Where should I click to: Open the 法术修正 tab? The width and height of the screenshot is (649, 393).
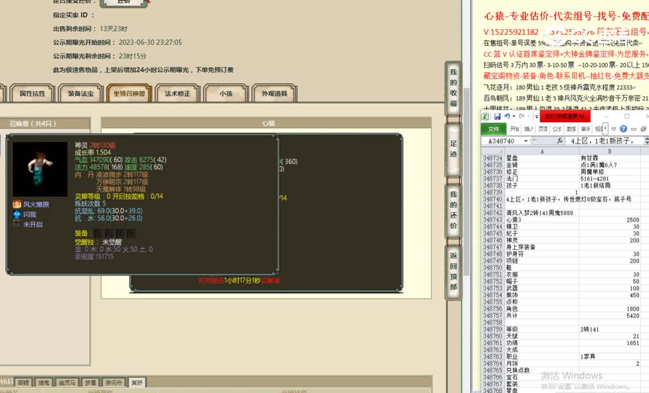(x=178, y=94)
